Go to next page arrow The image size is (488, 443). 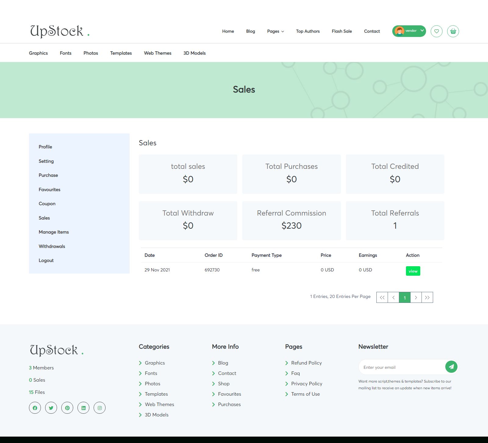[x=416, y=297]
